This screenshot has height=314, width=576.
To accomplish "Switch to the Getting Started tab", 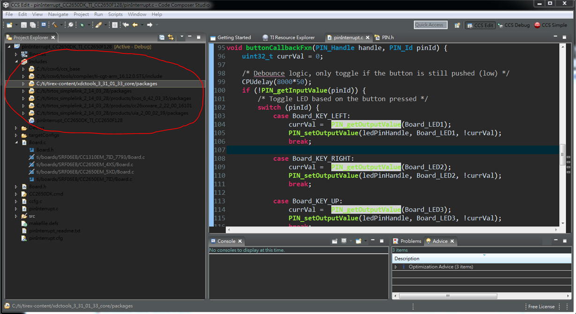I will coord(230,37).
